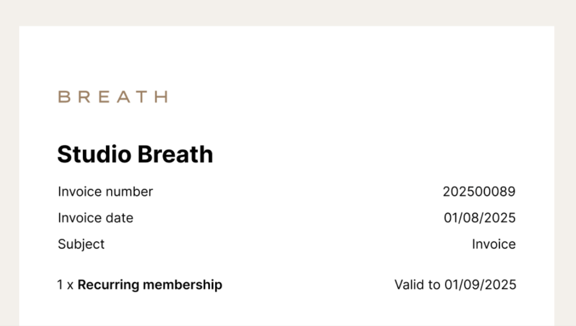
Task: Click blank white area above the BREATH logo
Action: 287,55
